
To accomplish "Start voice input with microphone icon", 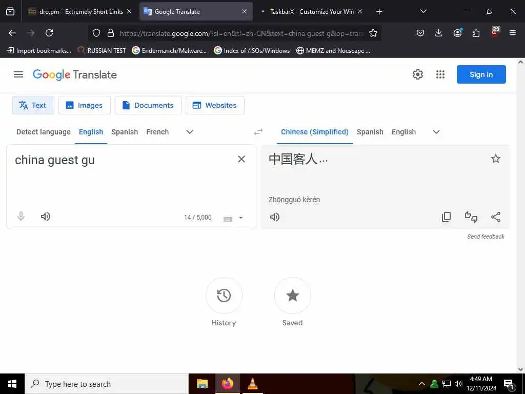I will [21, 216].
